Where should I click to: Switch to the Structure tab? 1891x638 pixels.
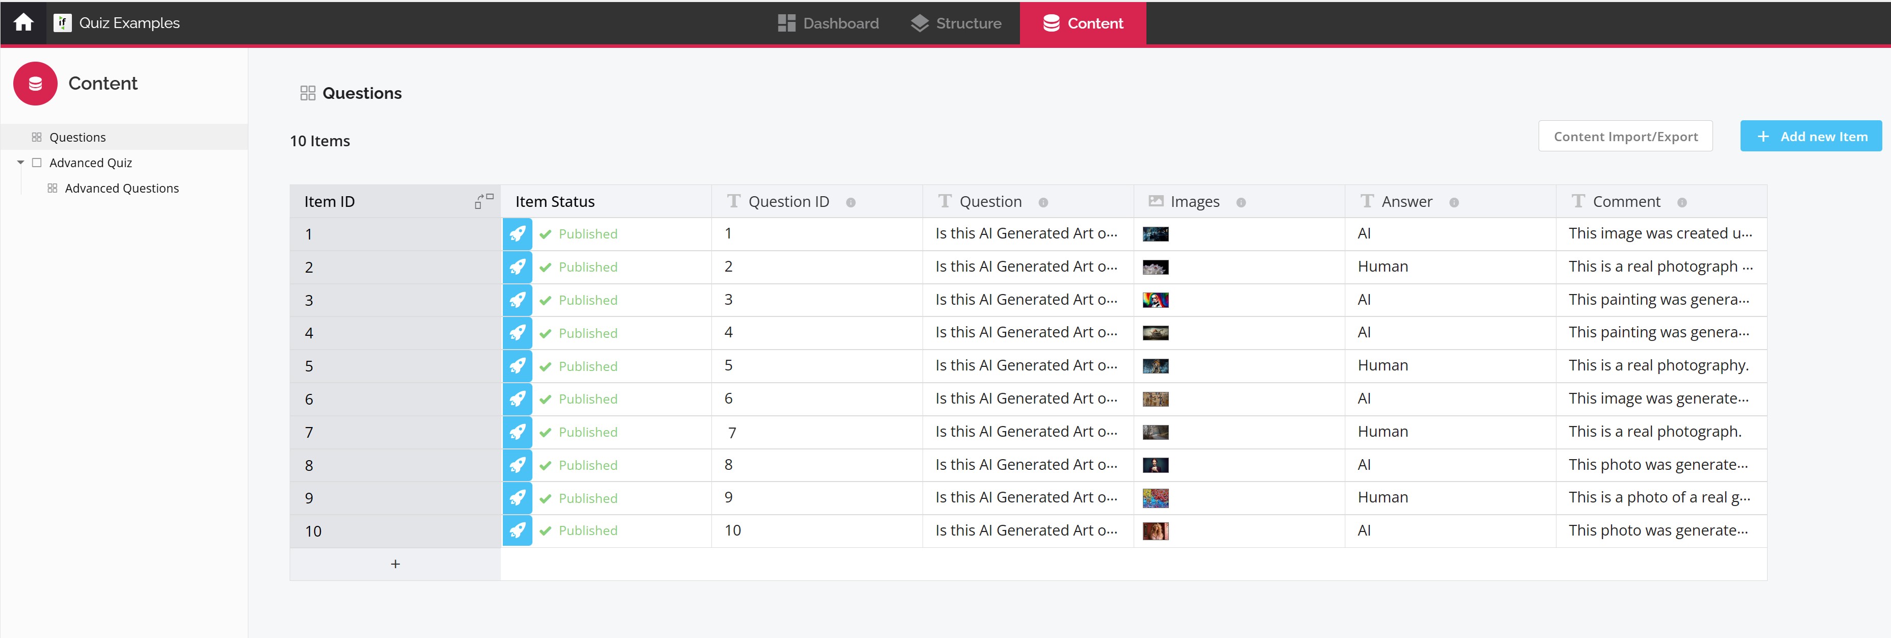pyautogui.click(x=956, y=23)
